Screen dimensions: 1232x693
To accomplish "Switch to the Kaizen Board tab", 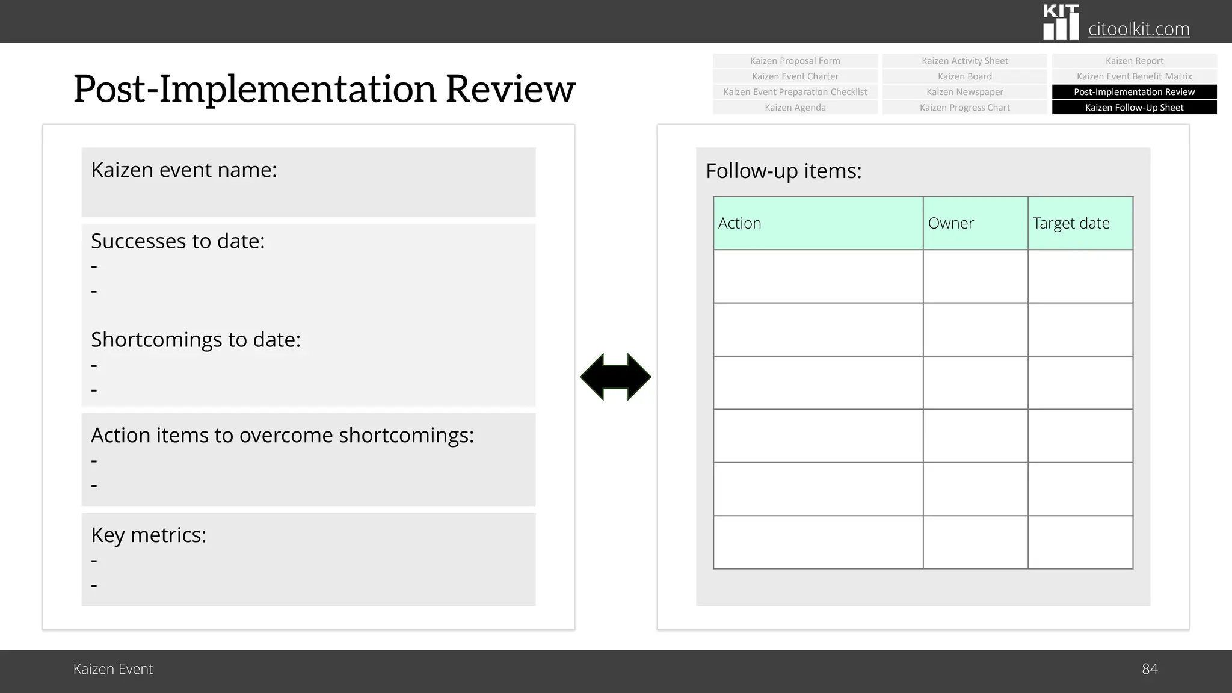I will coord(965,76).
